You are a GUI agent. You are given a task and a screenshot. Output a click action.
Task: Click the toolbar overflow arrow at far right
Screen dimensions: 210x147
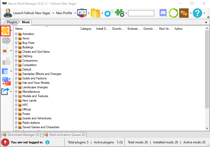(208, 17)
